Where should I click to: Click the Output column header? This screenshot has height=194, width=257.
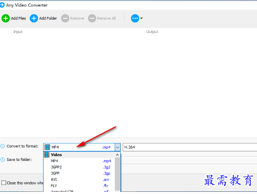tap(152, 32)
